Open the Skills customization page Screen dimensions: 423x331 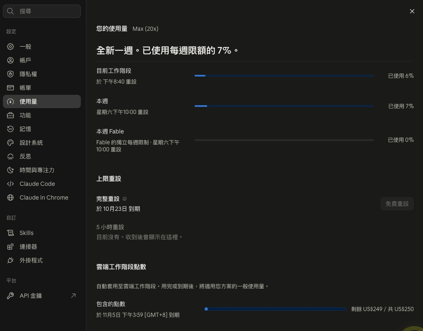tap(42, 233)
